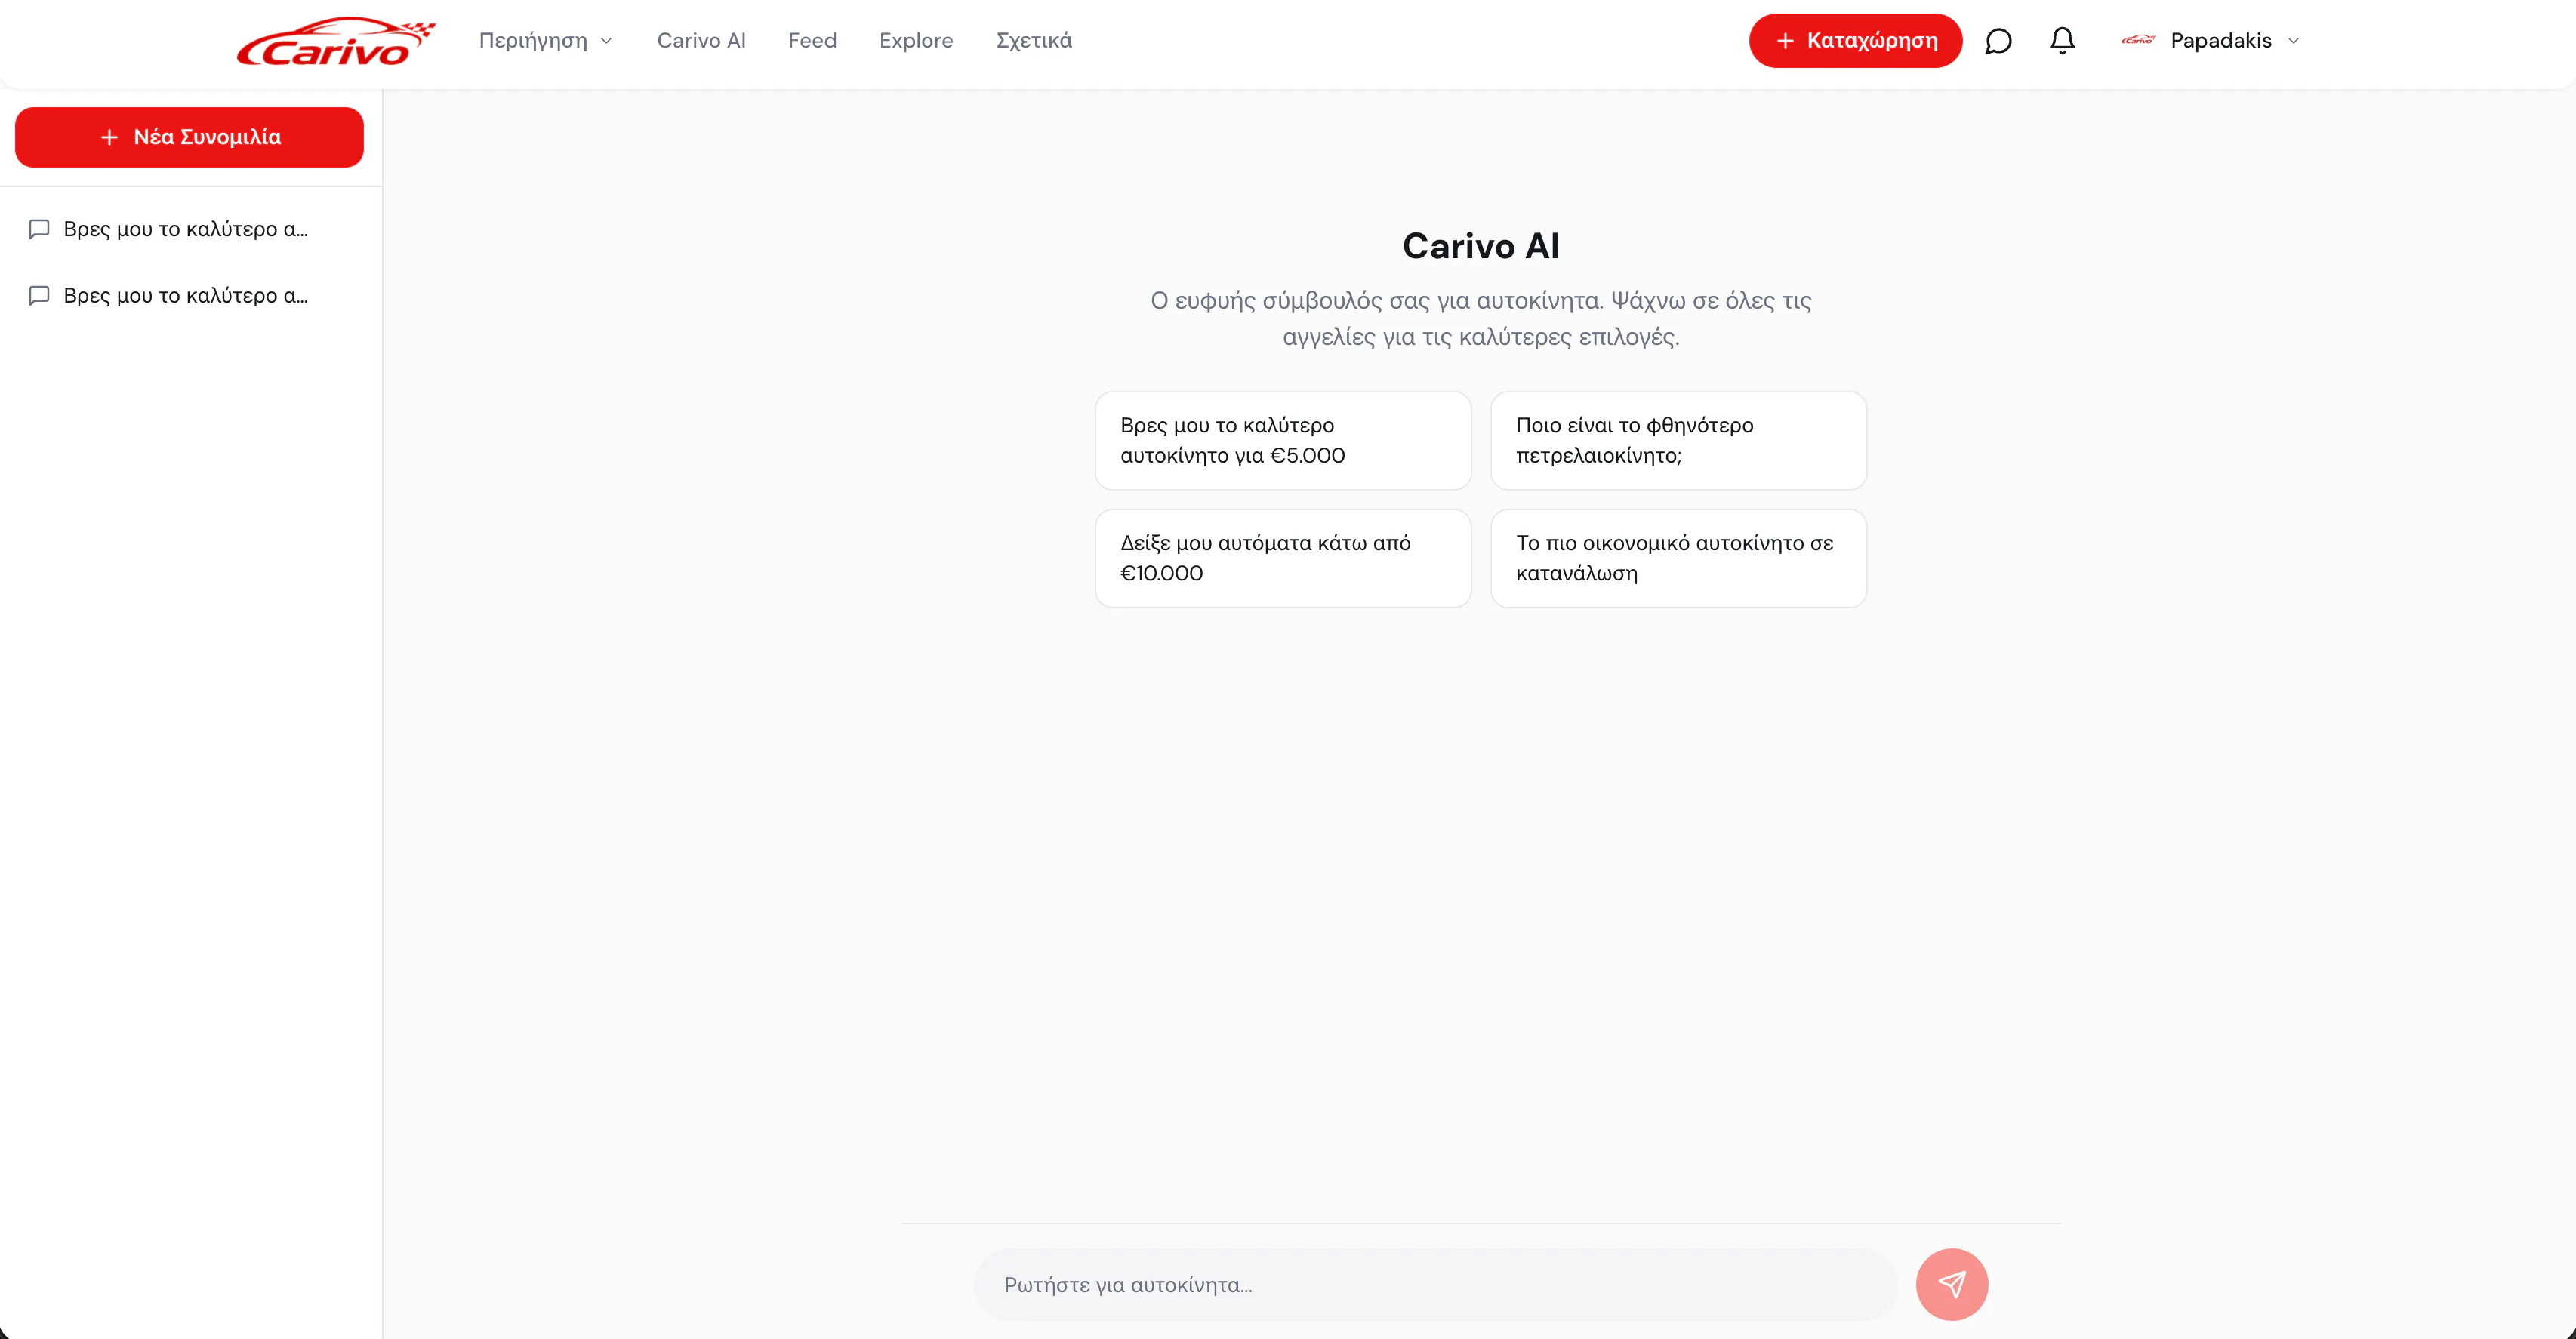Click the Papadakis profile avatar

click(2138, 41)
